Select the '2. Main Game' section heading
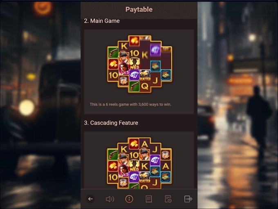Image resolution: width=278 pixels, height=209 pixels. click(102, 21)
